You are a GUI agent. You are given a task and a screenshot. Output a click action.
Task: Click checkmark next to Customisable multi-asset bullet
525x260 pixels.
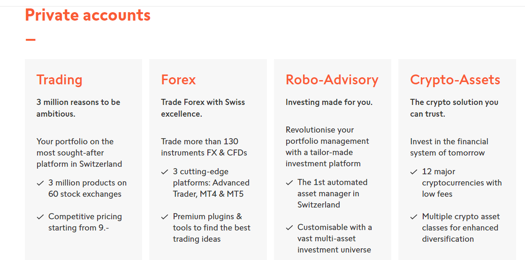[x=289, y=228]
